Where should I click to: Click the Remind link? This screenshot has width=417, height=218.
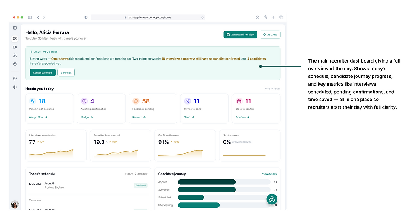click(139, 117)
